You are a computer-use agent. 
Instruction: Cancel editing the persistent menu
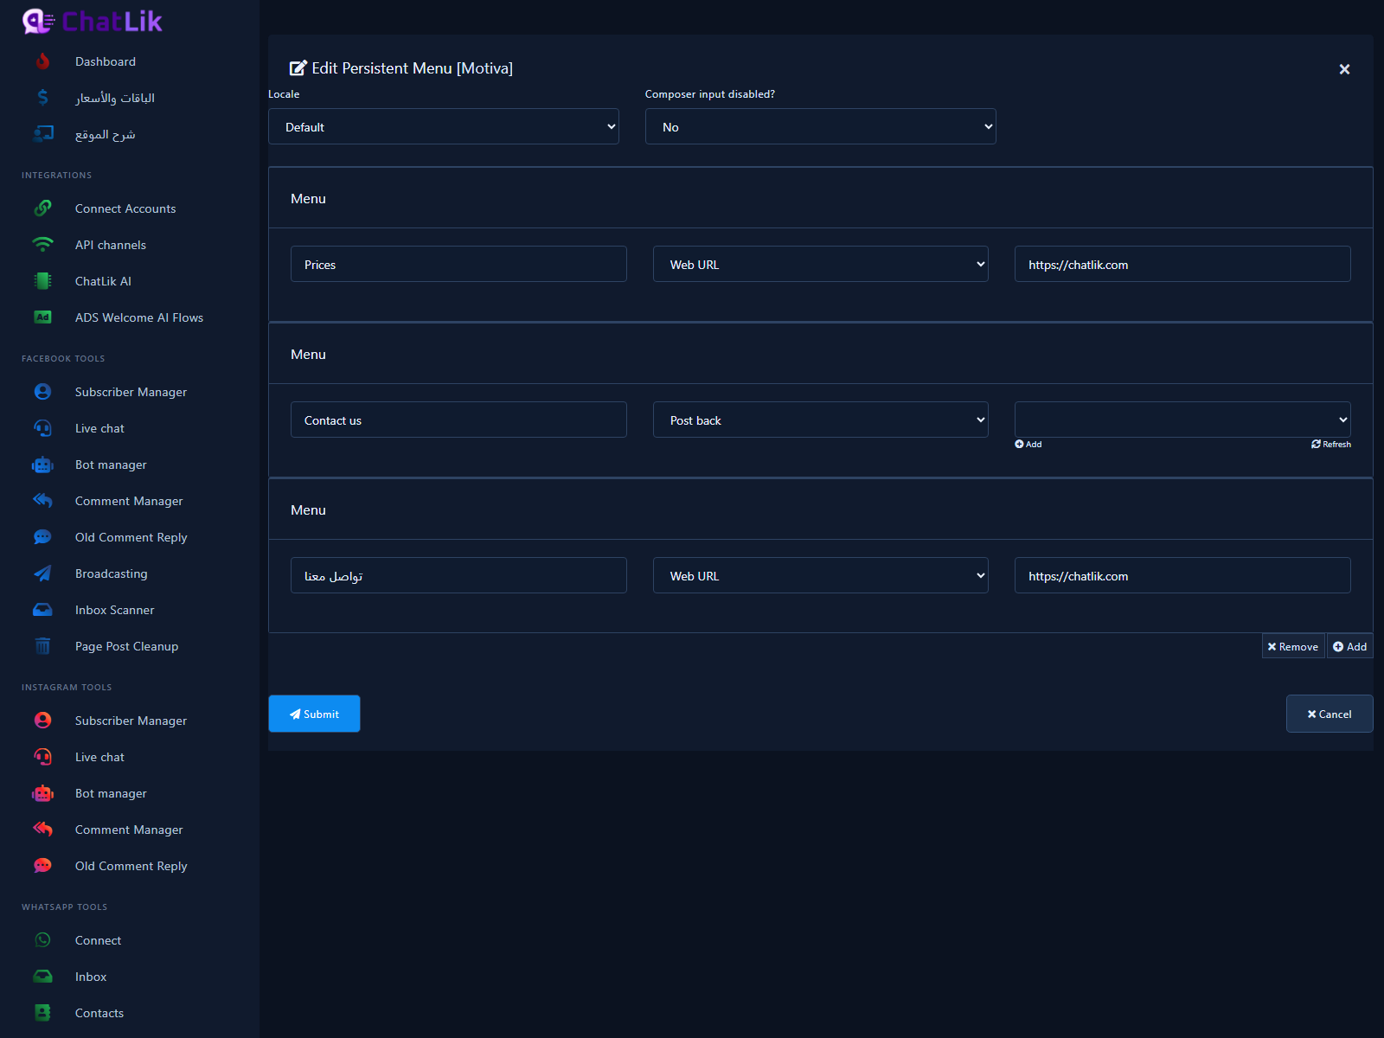point(1330,714)
